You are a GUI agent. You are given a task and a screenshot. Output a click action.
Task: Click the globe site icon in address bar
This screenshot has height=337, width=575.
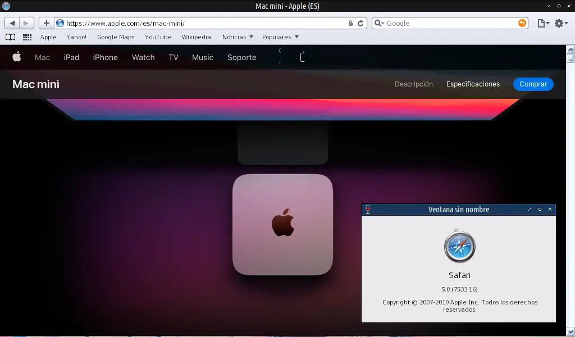tap(60, 23)
